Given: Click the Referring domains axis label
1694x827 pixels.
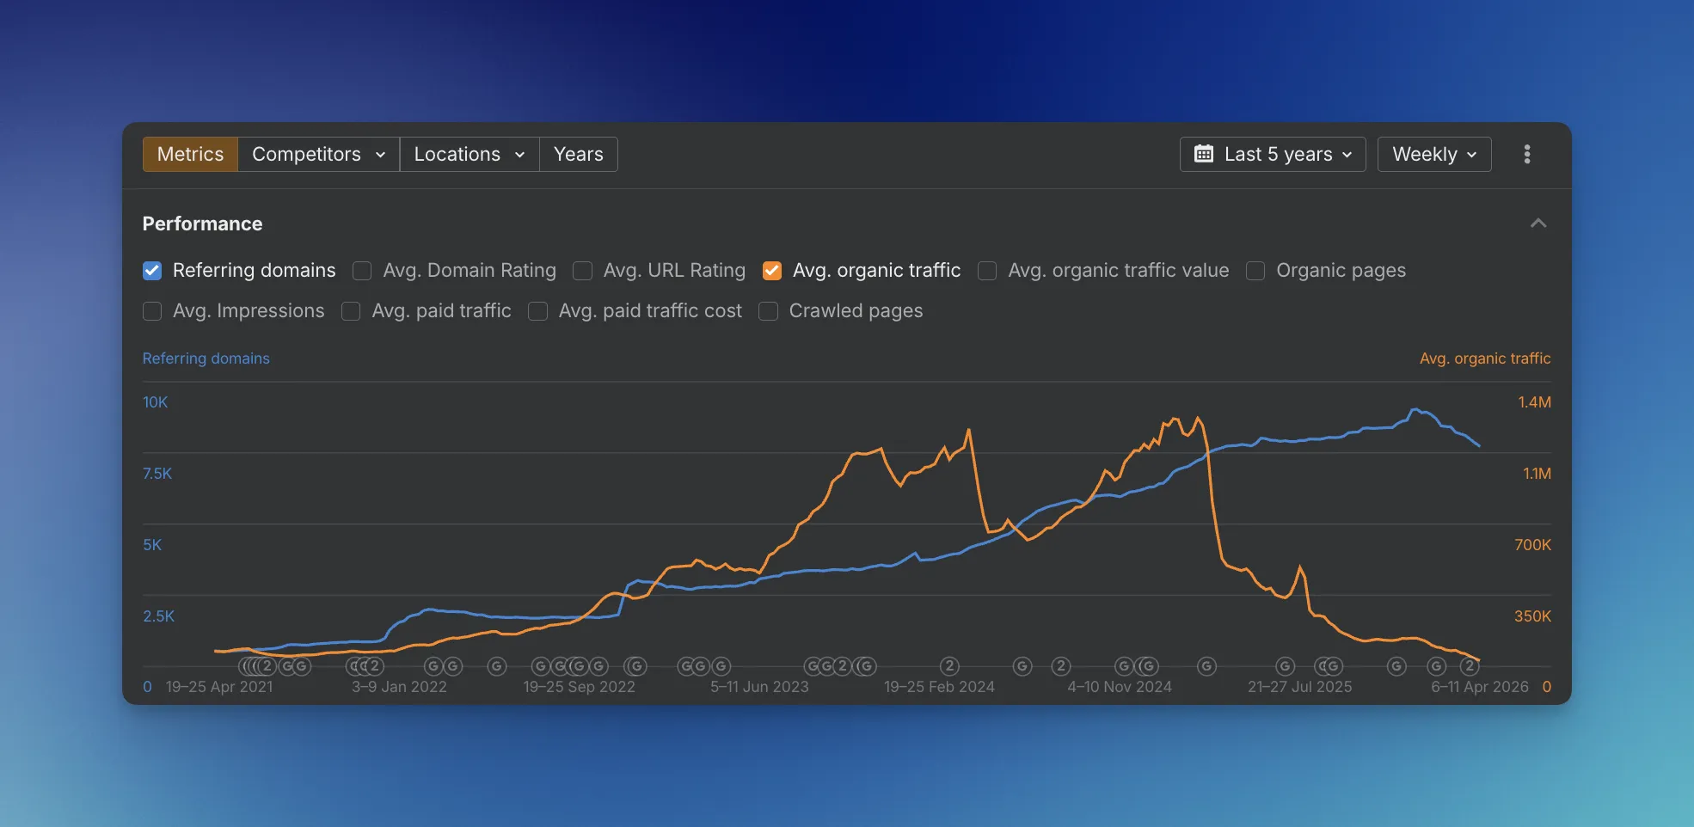Looking at the screenshot, I should [x=206, y=358].
